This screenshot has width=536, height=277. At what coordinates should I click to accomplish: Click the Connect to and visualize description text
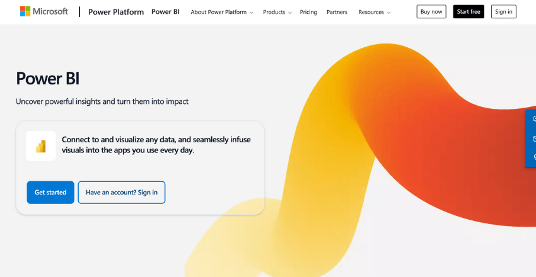point(156,145)
